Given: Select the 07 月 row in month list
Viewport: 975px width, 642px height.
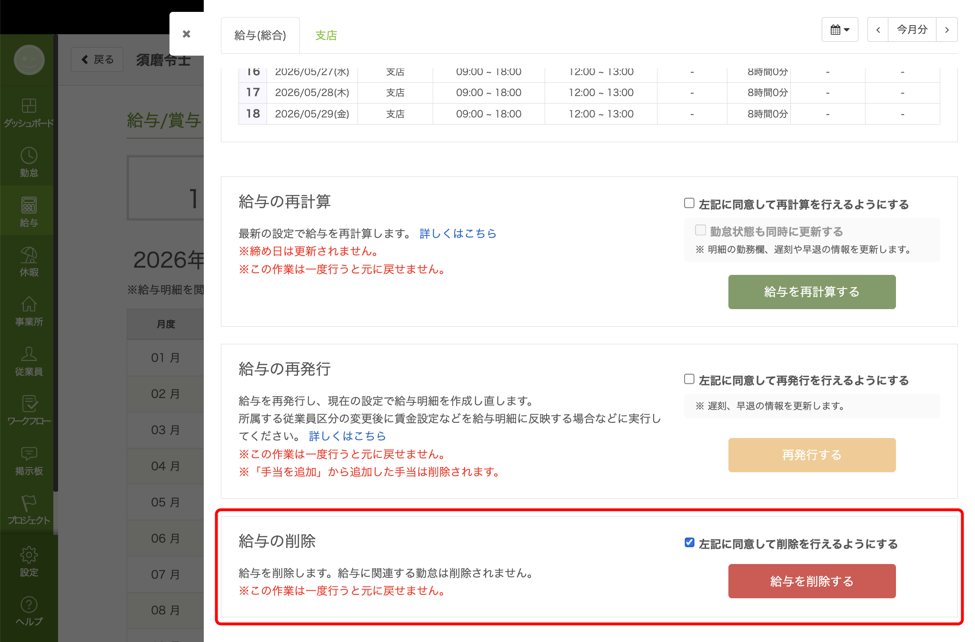Looking at the screenshot, I should pos(165,574).
